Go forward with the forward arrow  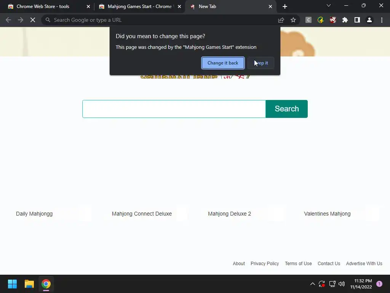[x=21, y=20]
